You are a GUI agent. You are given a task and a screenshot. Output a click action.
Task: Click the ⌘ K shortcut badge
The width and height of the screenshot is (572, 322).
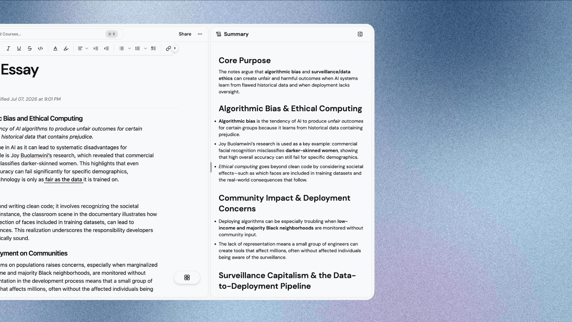[x=112, y=34]
